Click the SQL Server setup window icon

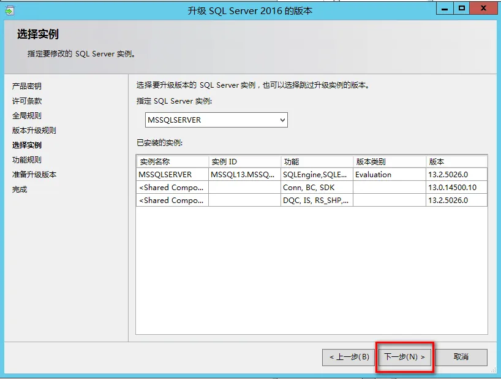click(x=10, y=10)
